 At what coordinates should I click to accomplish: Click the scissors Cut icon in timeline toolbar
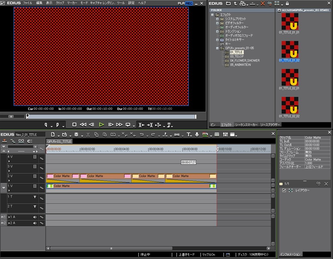pyautogui.click(x=88, y=135)
